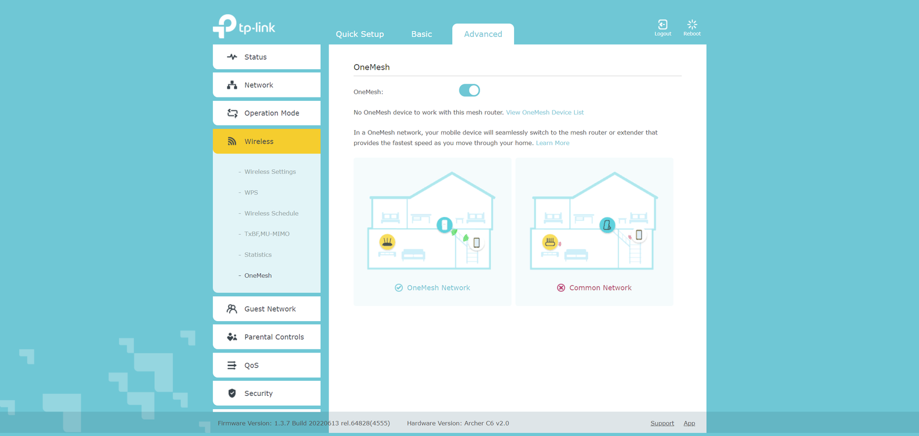Viewport: 919px width, 436px height.
Task: Click the Common Network house illustration
Action: coord(594,221)
